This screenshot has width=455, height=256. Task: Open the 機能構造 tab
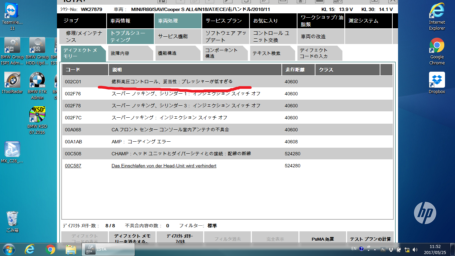(x=178, y=53)
